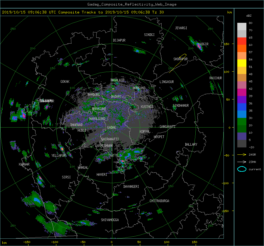
Task: Click the CHITRADURGA city label
Action: point(159,201)
